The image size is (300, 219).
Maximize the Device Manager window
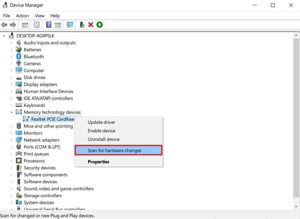coord(272,5)
